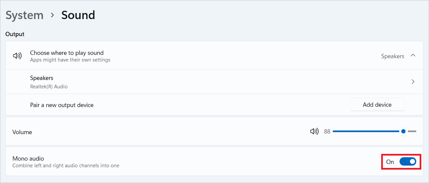Screen dimensions: 429x183
Task: Click the Volume label text
Action: coord(22,132)
